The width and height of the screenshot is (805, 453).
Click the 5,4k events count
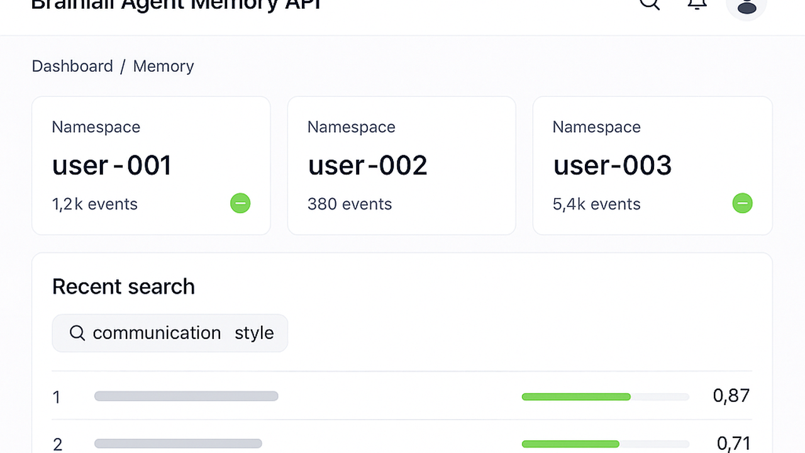click(597, 204)
